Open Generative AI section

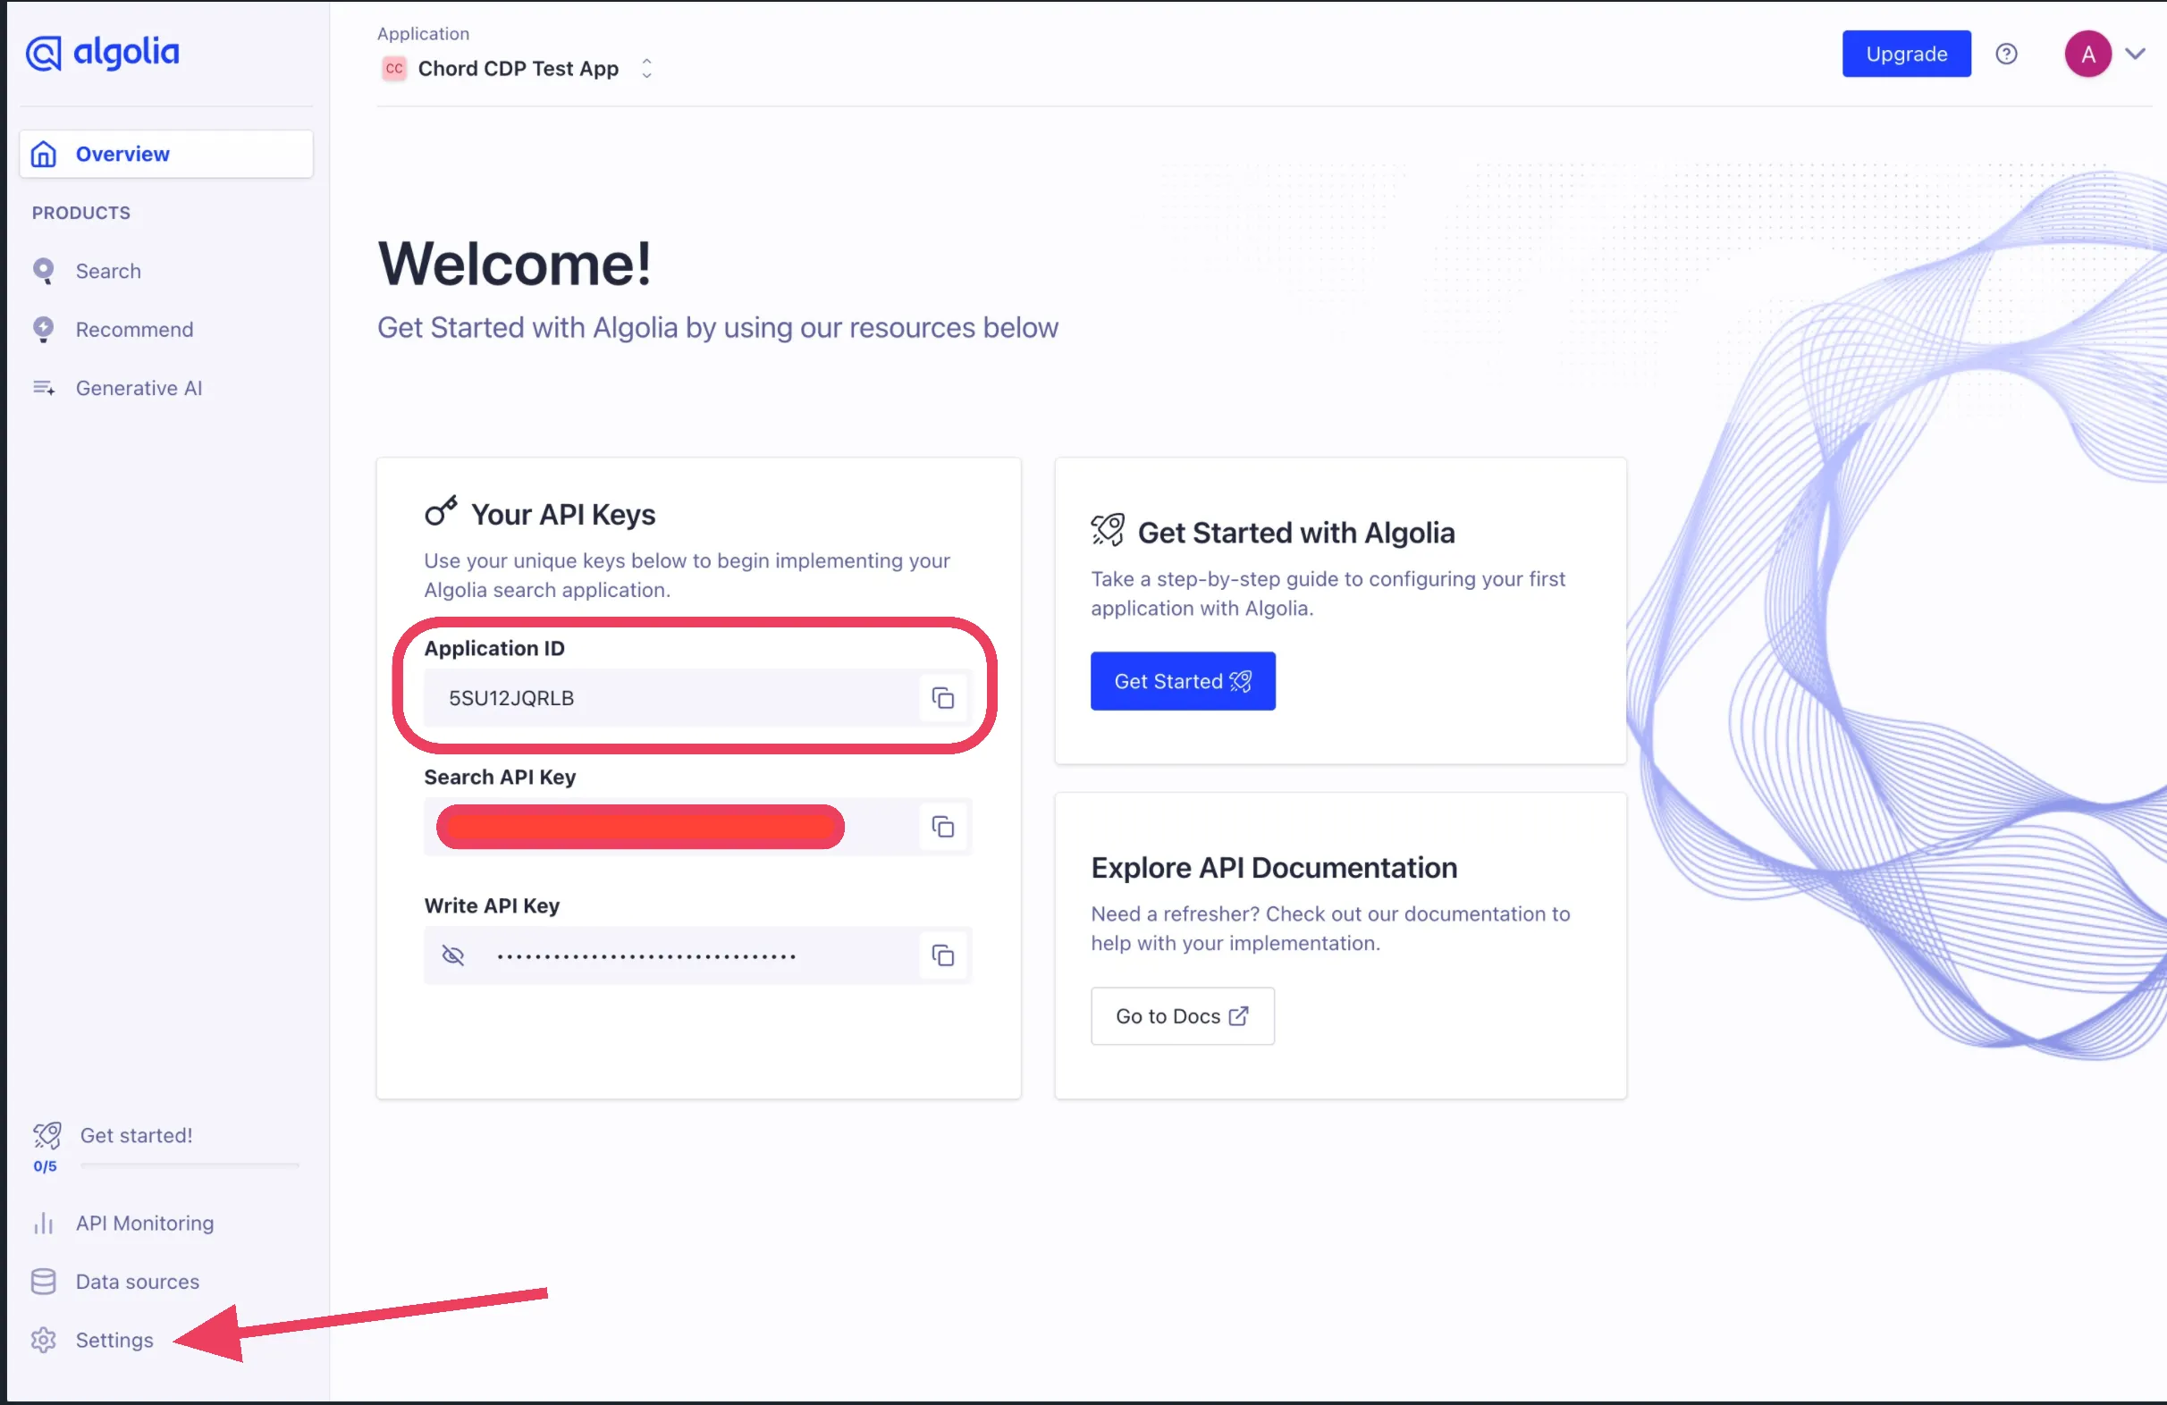coord(139,388)
